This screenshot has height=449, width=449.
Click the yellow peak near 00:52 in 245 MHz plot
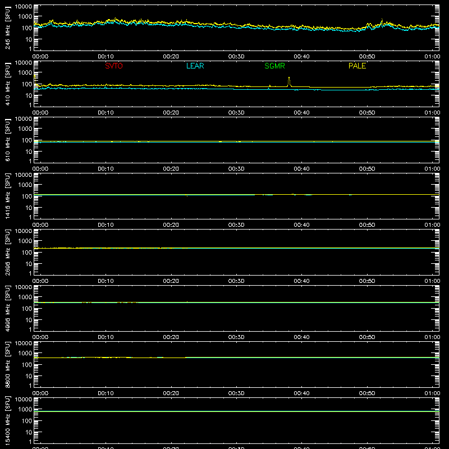[382, 21]
